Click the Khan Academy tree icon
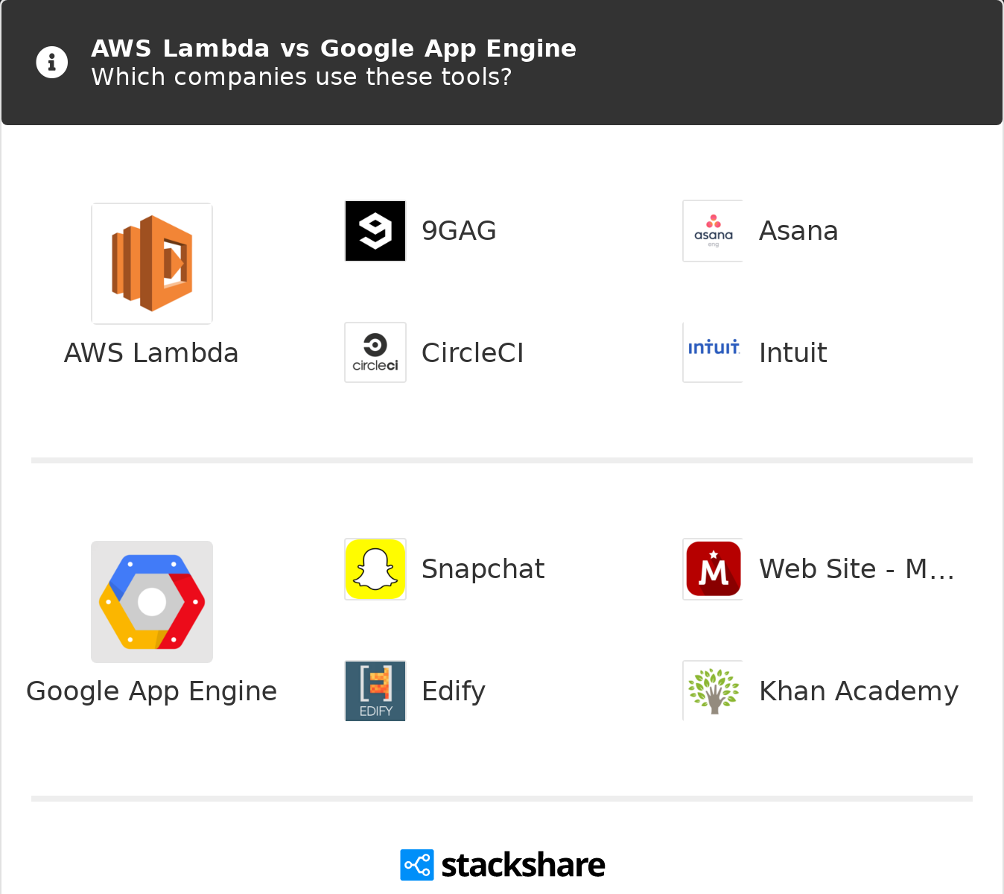The height and width of the screenshot is (894, 1004). [713, 691]
